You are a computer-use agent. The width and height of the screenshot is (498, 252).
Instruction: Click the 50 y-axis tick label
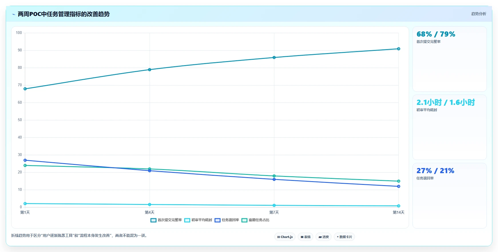[x=20, y=120]
